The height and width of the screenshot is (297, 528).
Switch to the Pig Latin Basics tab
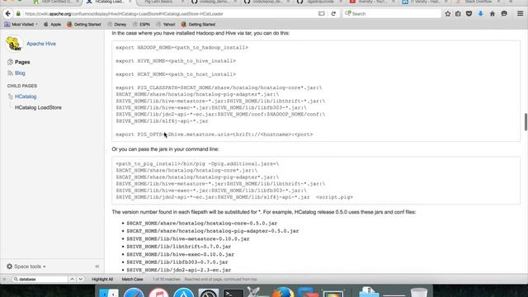(x=161, y=2)
